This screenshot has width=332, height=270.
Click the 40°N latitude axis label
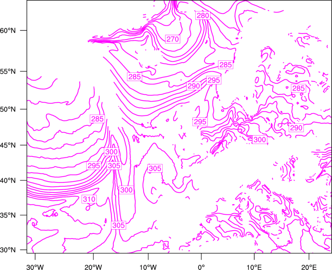pos(8,180)
